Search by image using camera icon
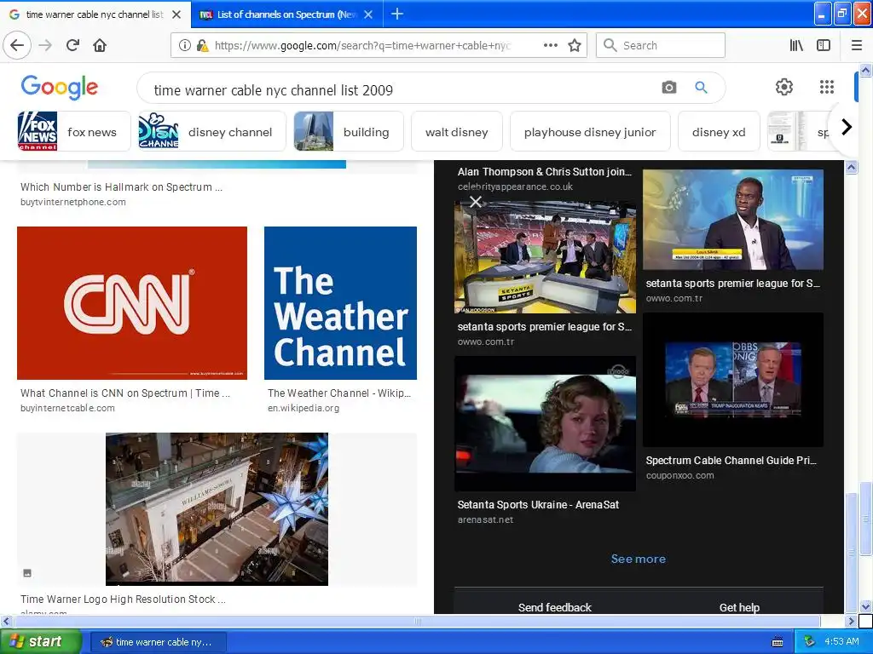 [668, 88]
